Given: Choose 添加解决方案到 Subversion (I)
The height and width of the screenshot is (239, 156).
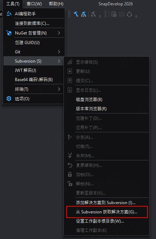Looking at the screenshot, I should pos(106,203).
